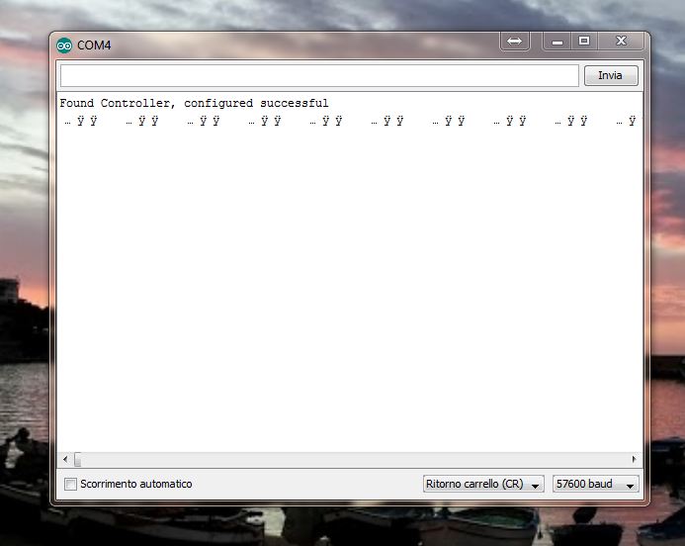Viewport: 685px width, 546px height.
Task: Focus the serial message input field
Action: point(319,75)
